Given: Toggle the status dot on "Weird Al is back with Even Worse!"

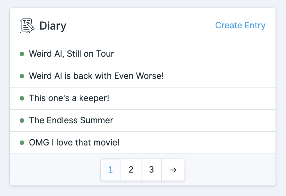Looking at the screenshot, I should click(x=22, y=76).
